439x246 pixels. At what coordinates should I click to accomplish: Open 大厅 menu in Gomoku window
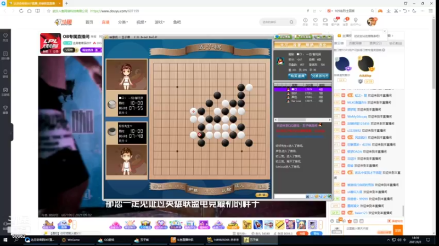pyautogui.click(x=284, y=45)
